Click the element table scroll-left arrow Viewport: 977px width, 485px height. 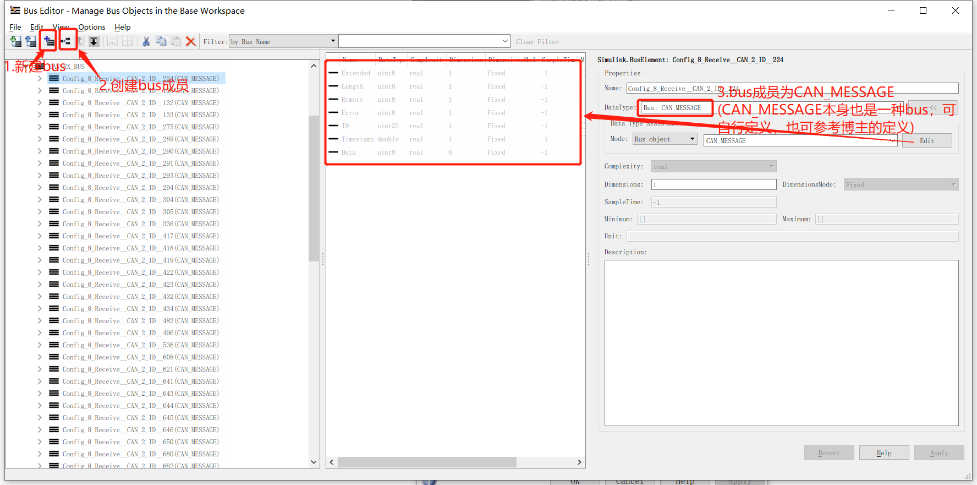tap(332, 462)
